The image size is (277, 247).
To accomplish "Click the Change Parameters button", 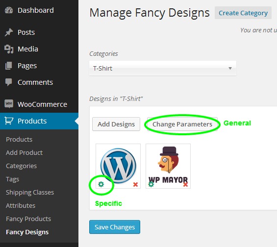I will [182, 124].
